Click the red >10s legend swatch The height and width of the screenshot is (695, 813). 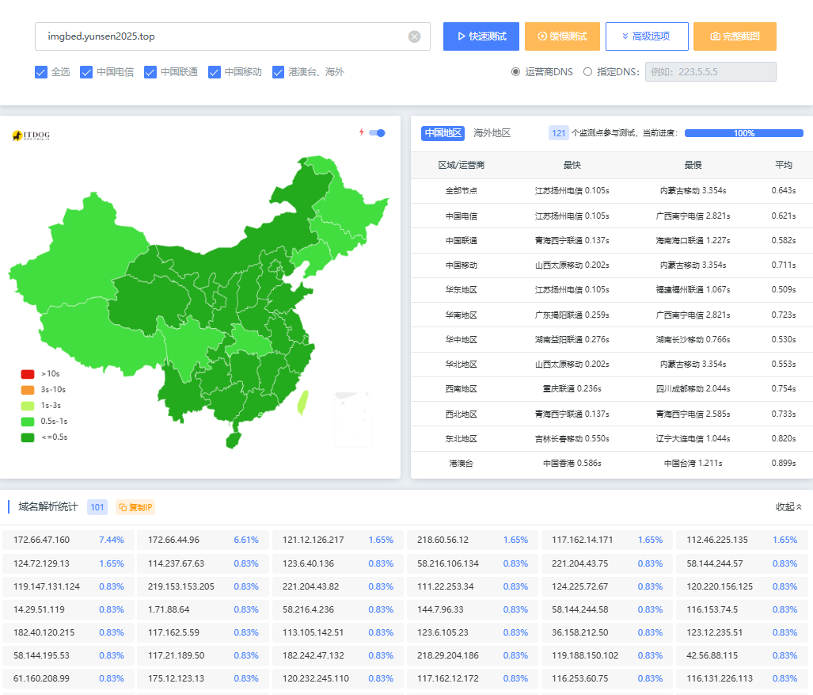pos(28,374)
